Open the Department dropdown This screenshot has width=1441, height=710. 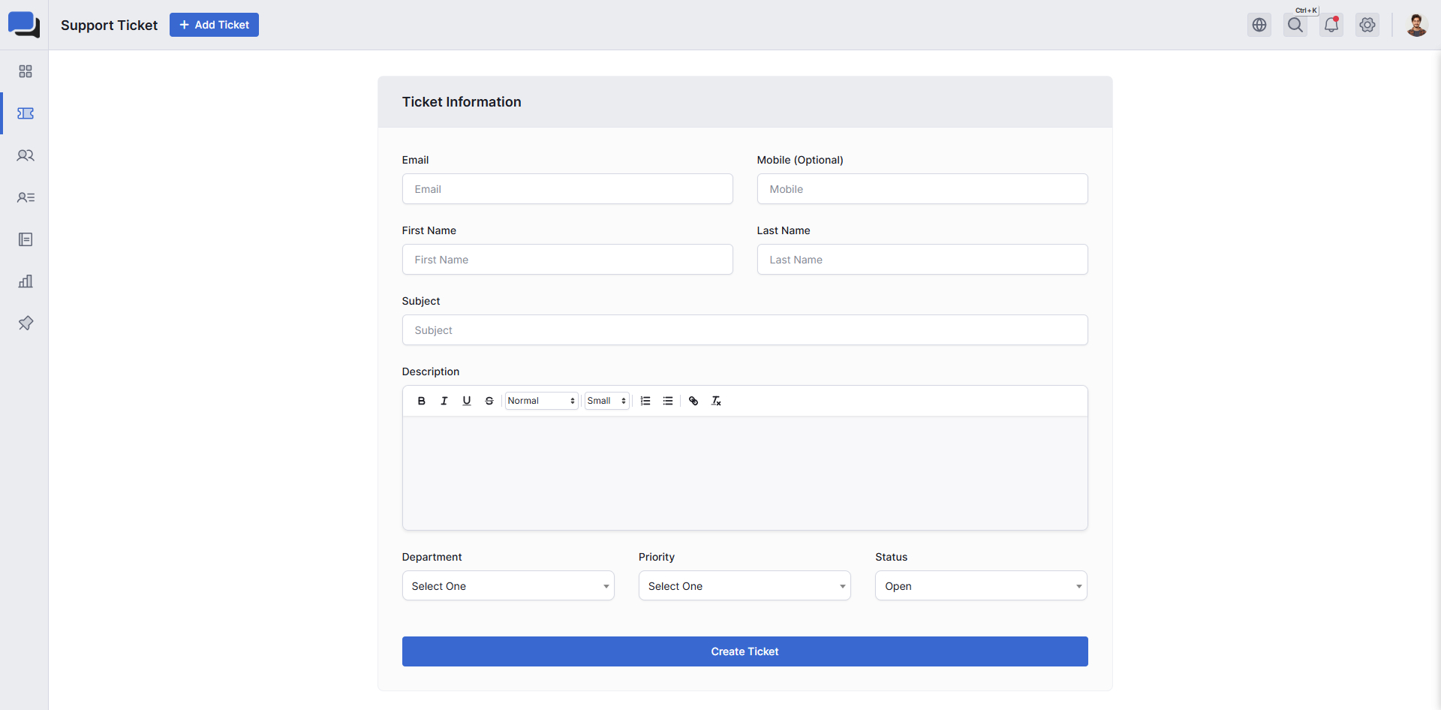click(508, 586)
